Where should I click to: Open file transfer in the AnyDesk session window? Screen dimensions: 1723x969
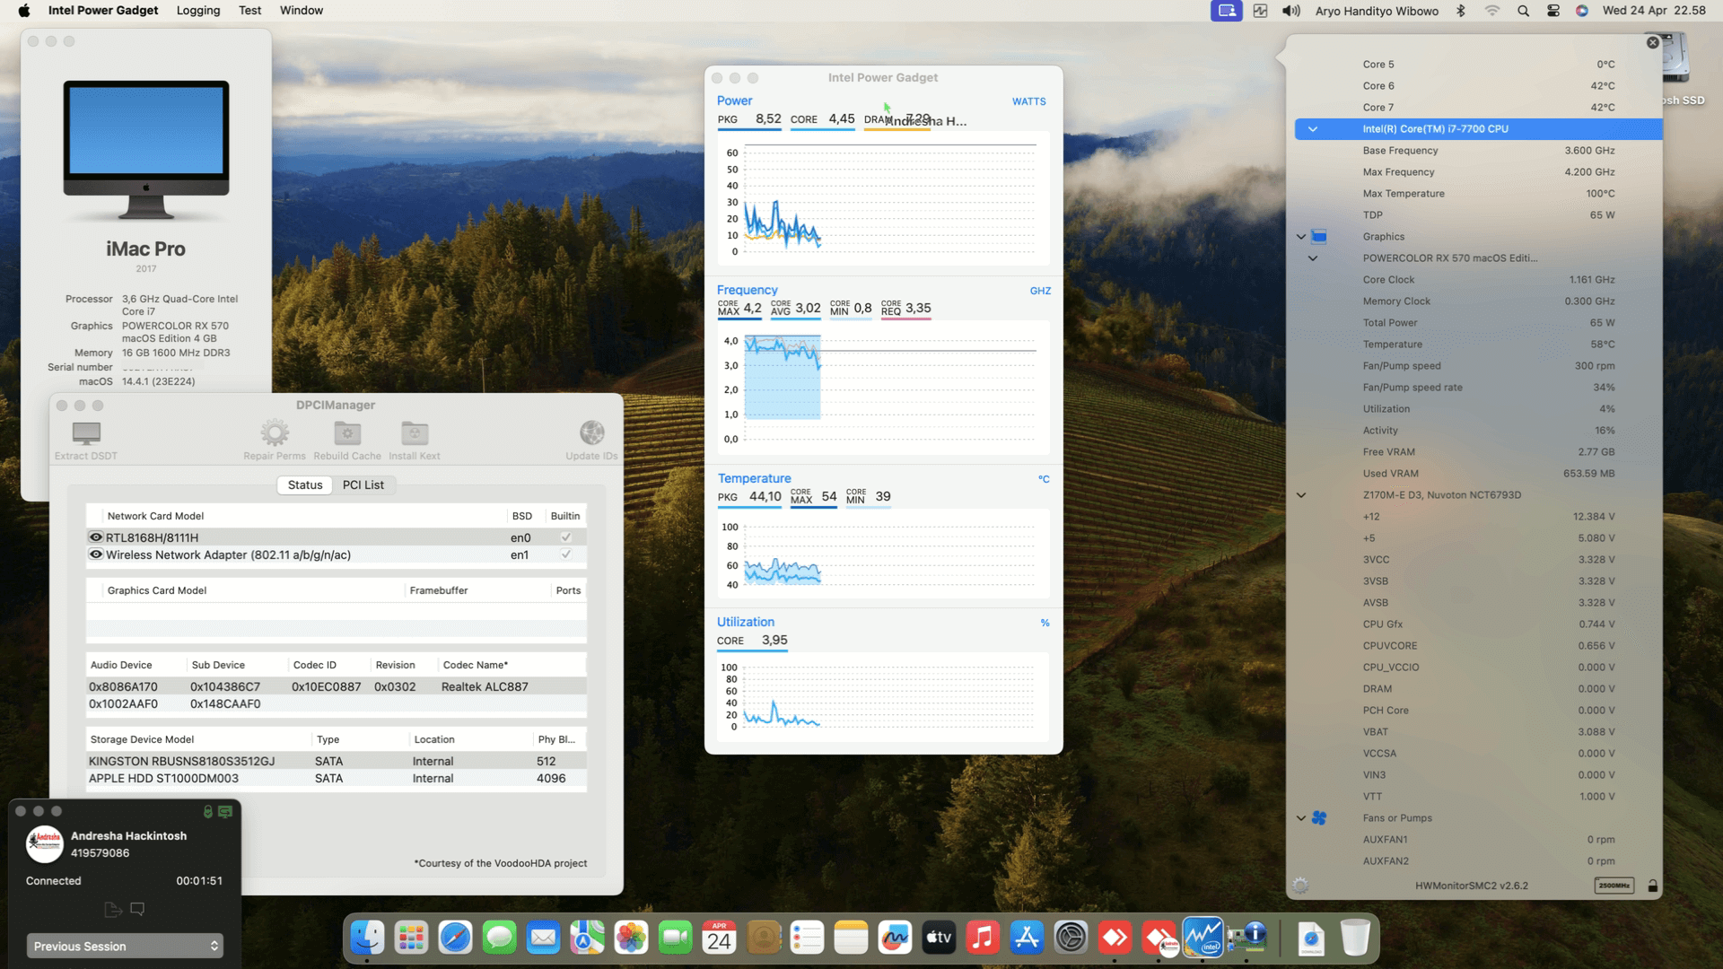pyautogui.click(x=113, y=909)
